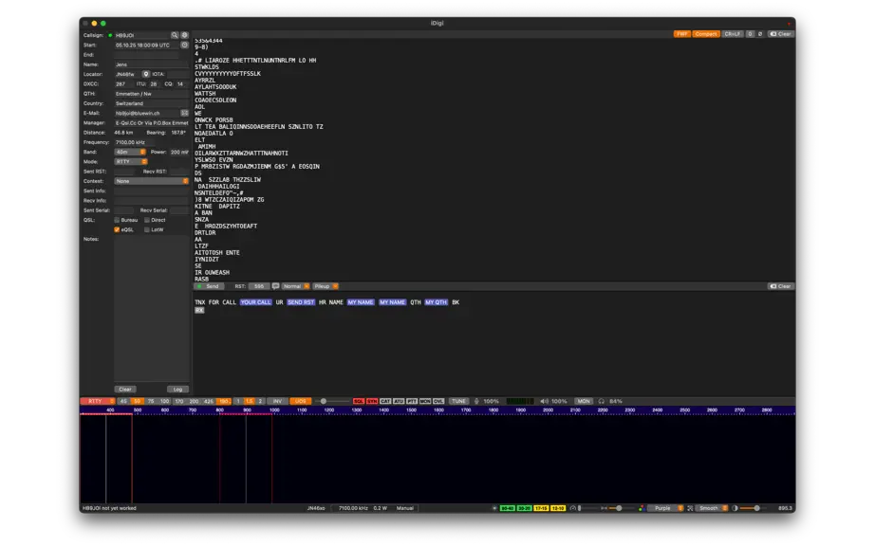The image size is (875, 546).
Task: Search the callsign with the magnifier icon
Action: [174, 35]
